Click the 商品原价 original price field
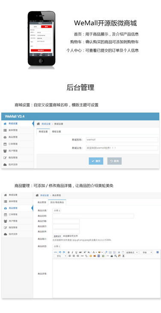This screenshot has height=313, width=161. pos(66,226)
